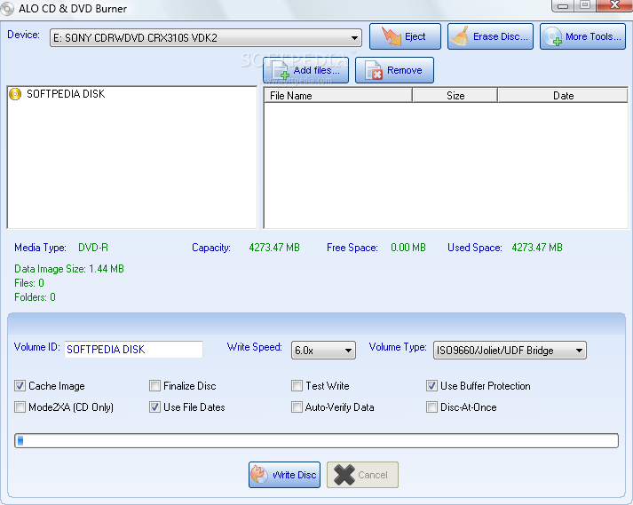This screenshot has width=633, height=505.
Task: Click the Data Image Size 1.44 MB text
Action: point(69,269)
